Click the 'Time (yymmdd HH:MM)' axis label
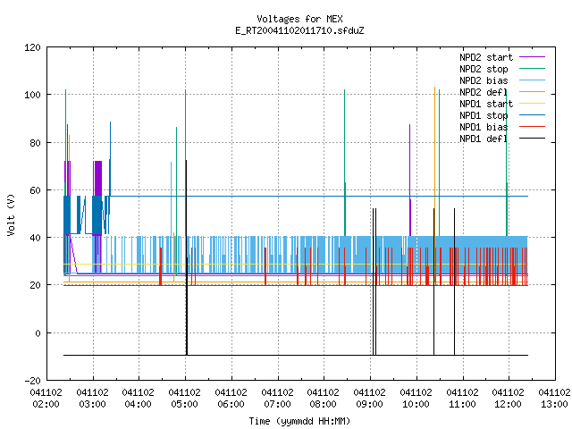Image resolution: width=572 pixels, height=429 pixels. pyautogui.click(x=299, y=421)
